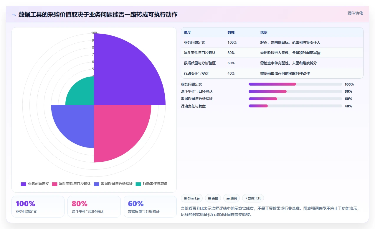The image size is (375, 229).
Task: Click the blue 数据质量与分析验证 legend swatch
Action: tap(97, 184)
